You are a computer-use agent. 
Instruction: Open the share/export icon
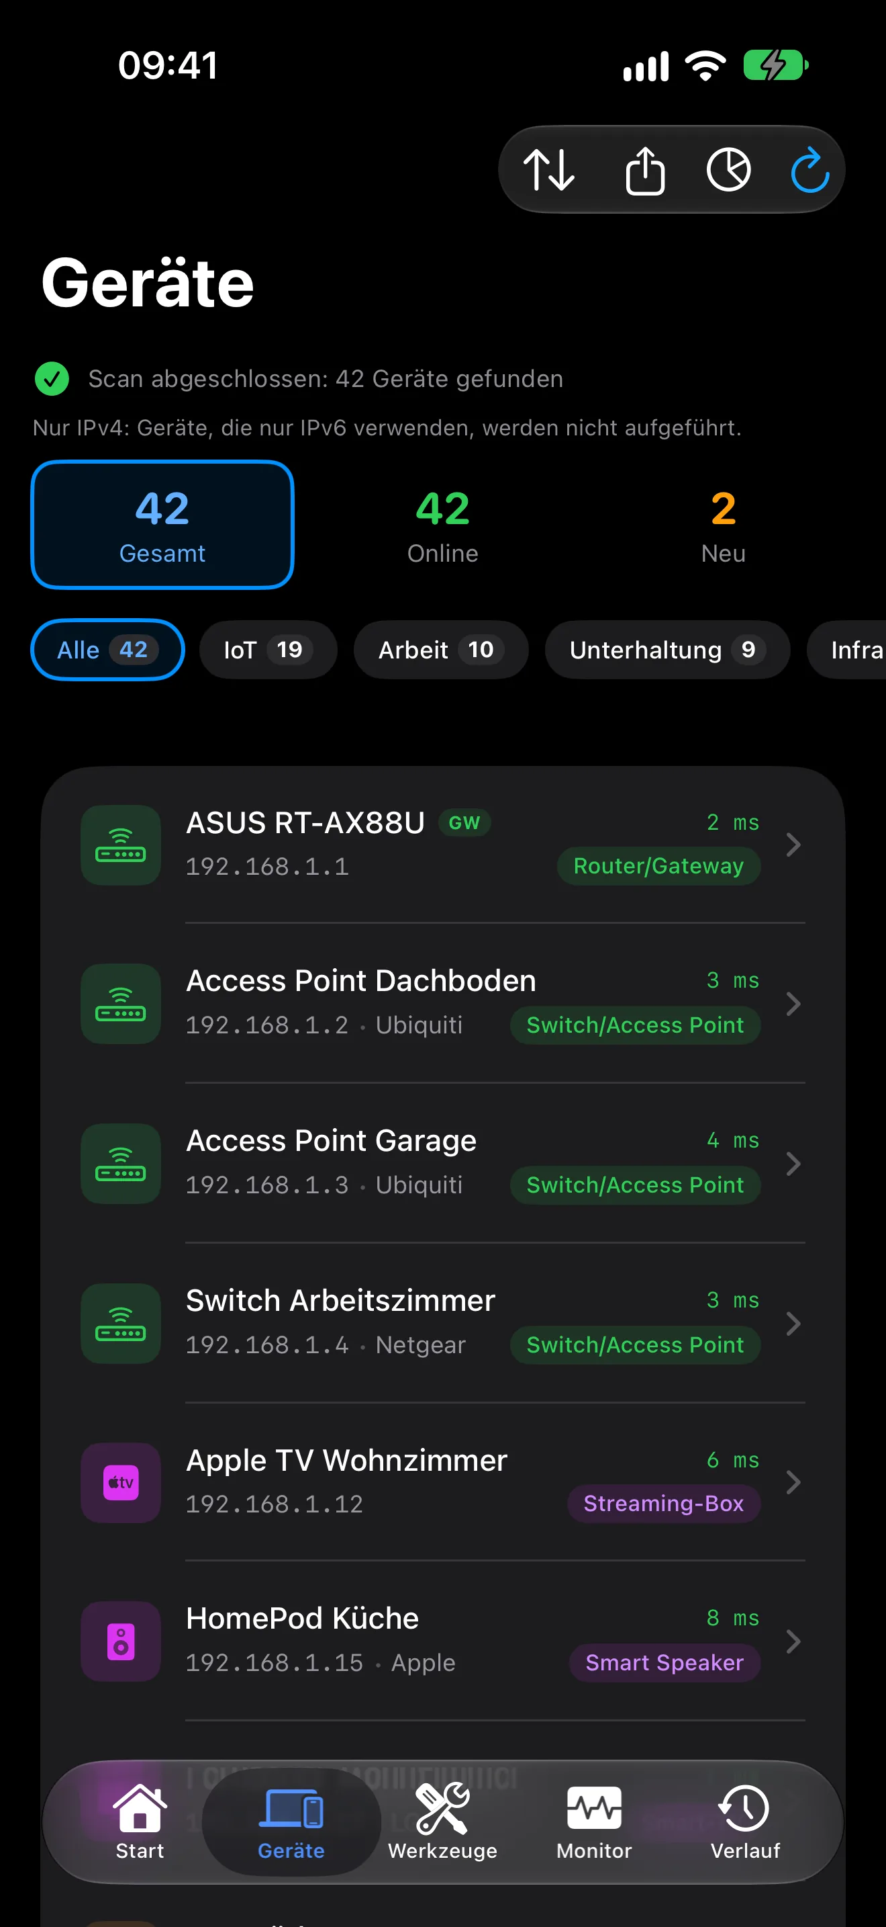[x=645, y=170]
